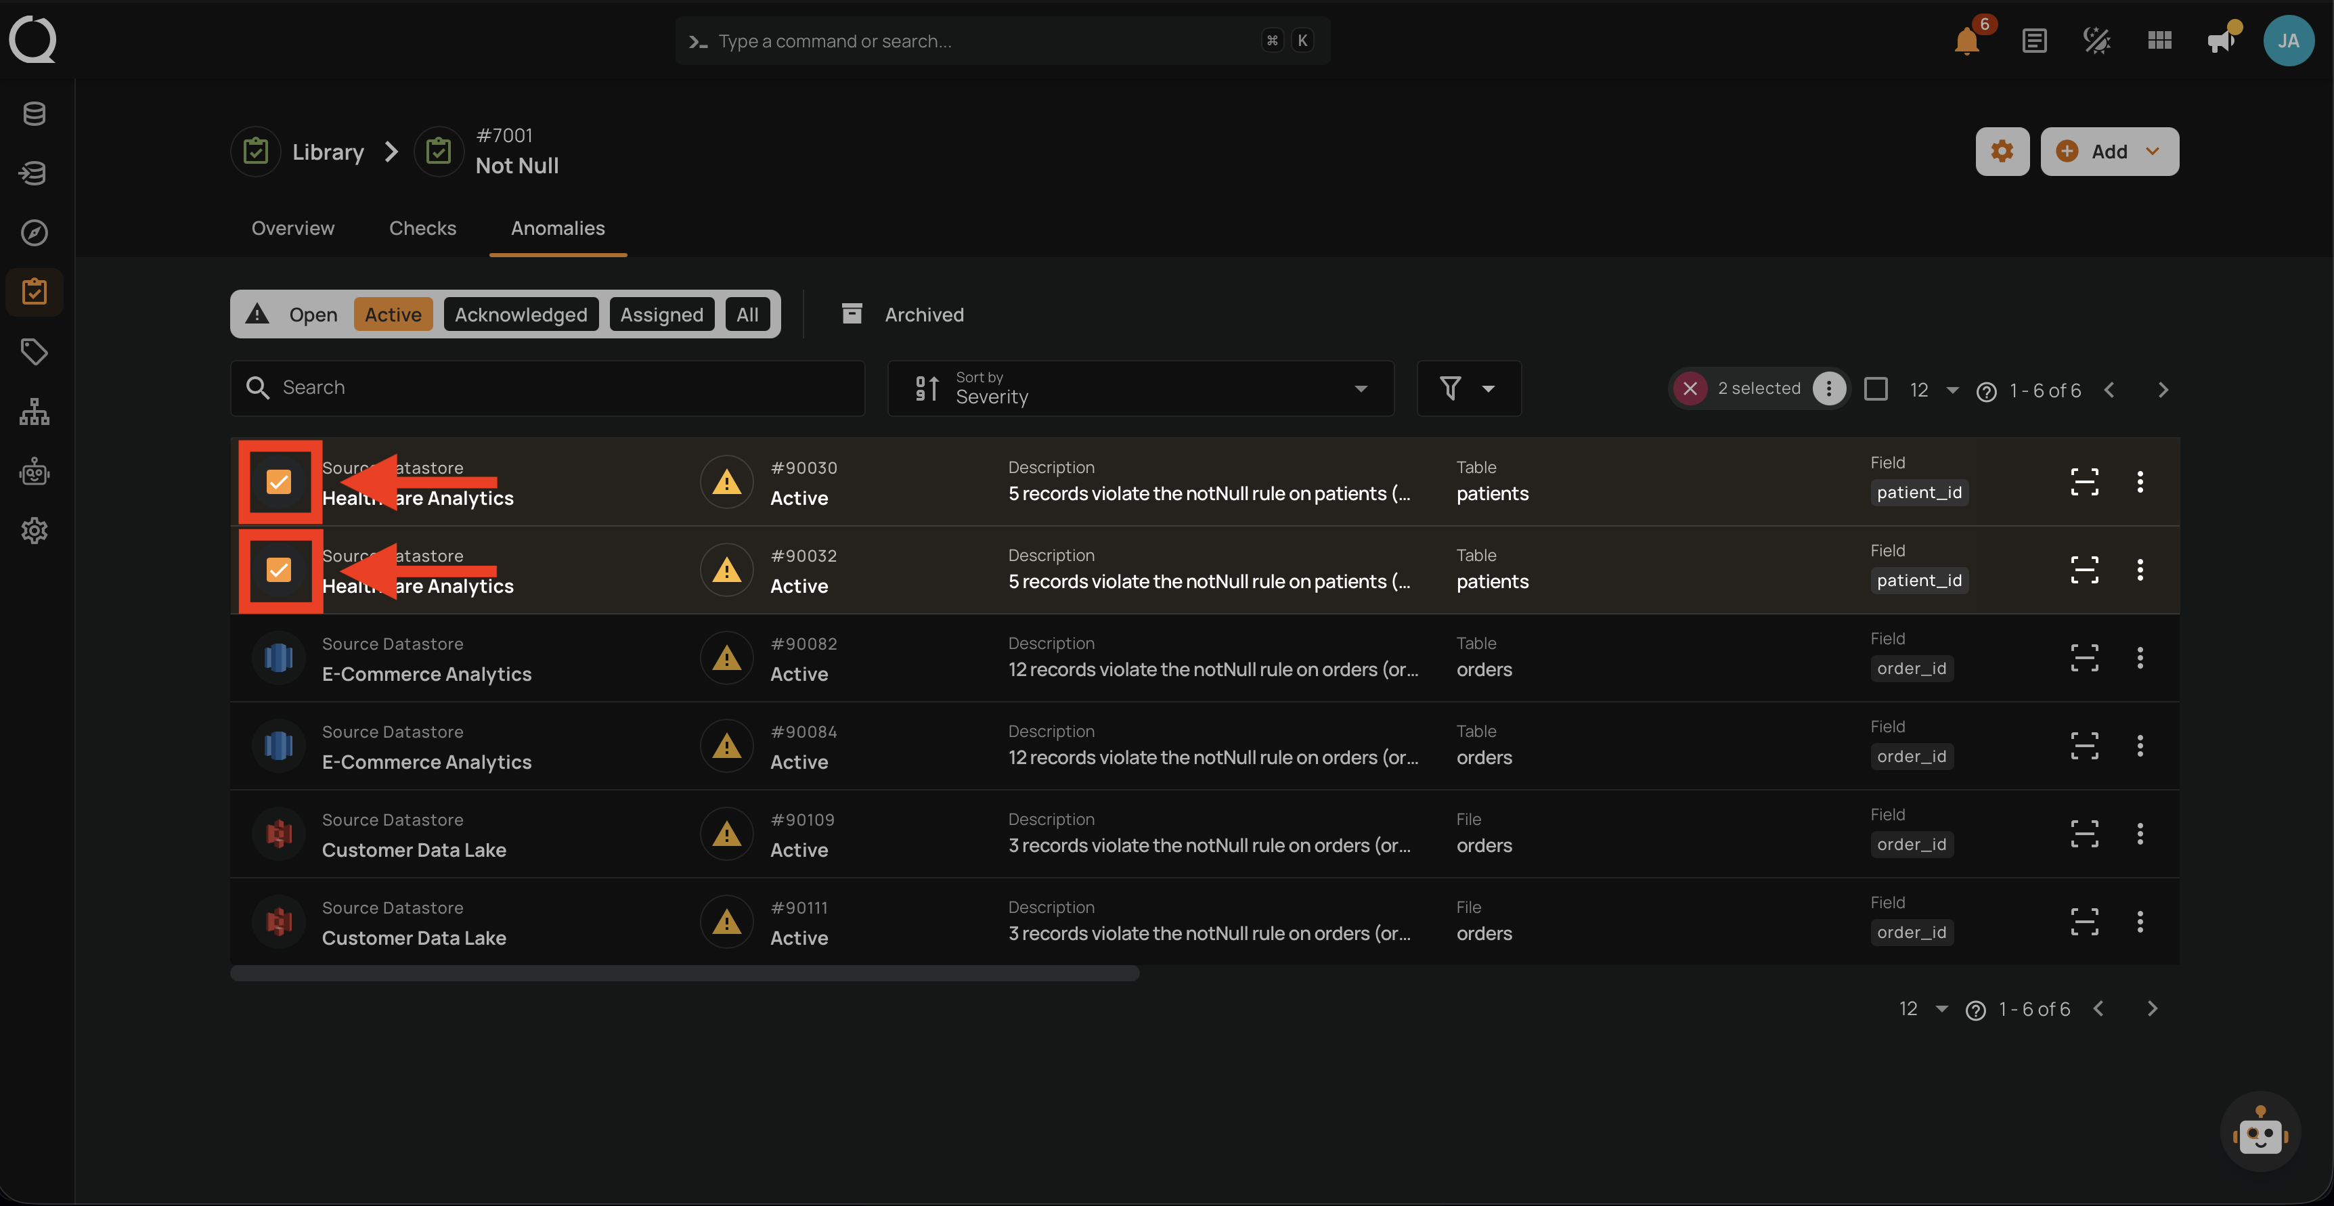
Task: Clear the 2 selected anomalies
Action: coord(1690,388)
